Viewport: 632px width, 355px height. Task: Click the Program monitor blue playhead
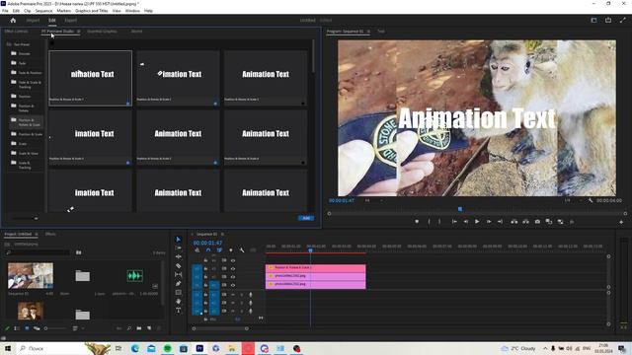coord(460,209)
